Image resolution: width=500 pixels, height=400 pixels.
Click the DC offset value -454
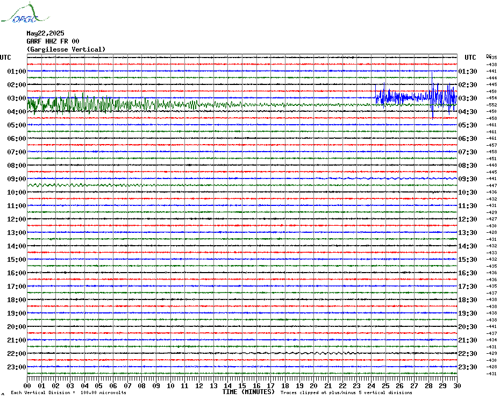[492, 98]
